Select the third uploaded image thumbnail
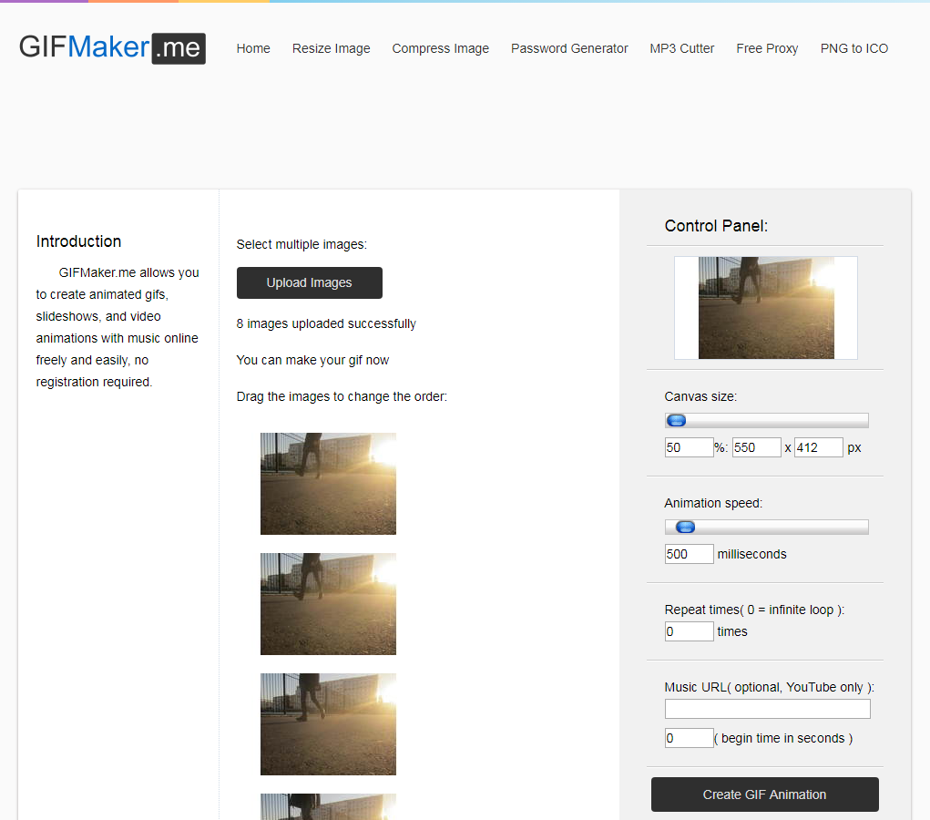Image resolution: width=930 pixels, height=820 pixels. click(328, 724)
